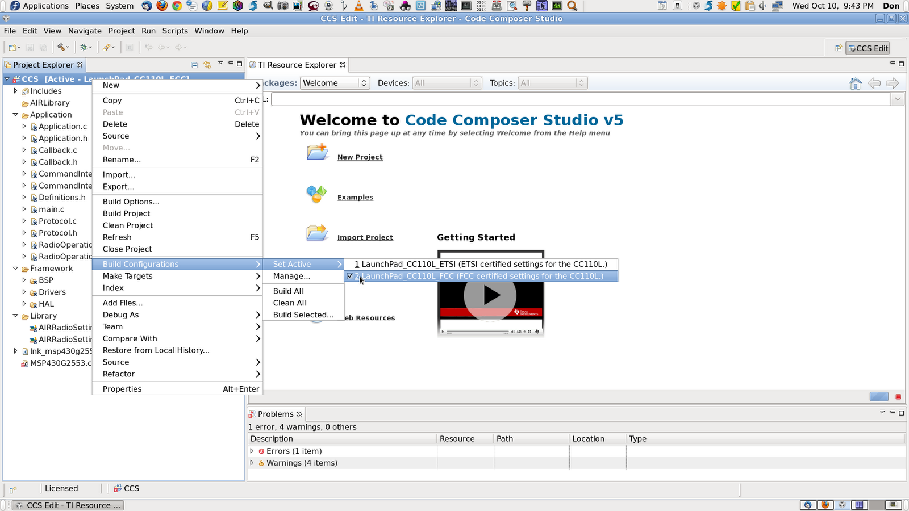The height and width of the screenshot is (511, 909).
Task: Click CCS Edit taskbar window button
Action: pos(68,505)
